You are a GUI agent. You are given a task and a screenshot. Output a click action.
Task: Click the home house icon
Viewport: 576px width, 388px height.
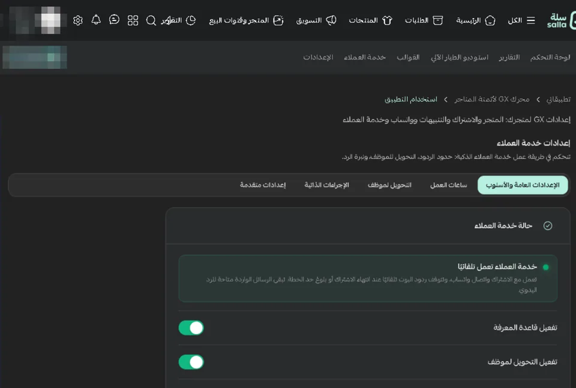[x=490, y=20]
